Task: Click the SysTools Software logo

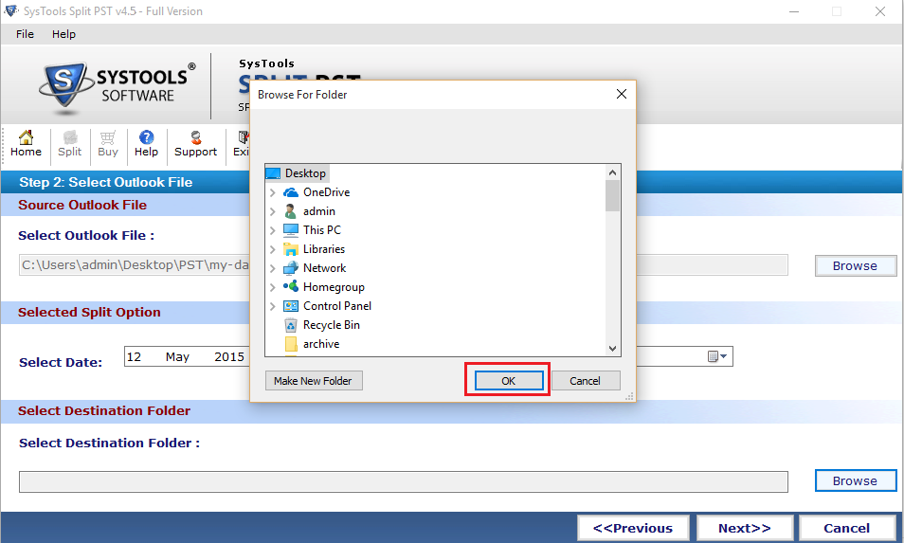Action: [x=118, y=86]
